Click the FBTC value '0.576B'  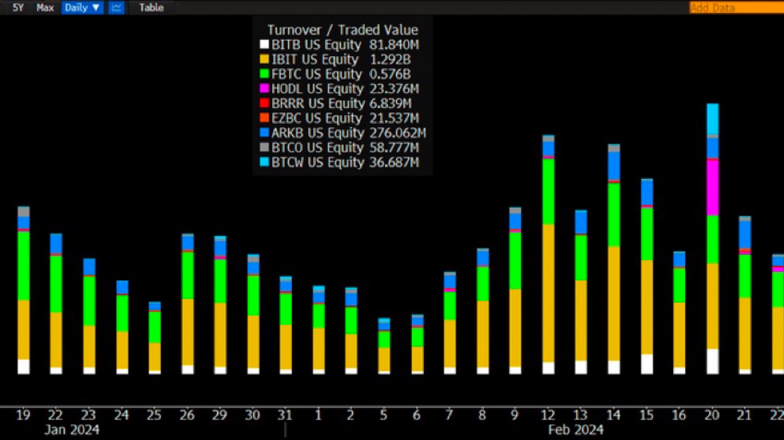coord(389,74)
